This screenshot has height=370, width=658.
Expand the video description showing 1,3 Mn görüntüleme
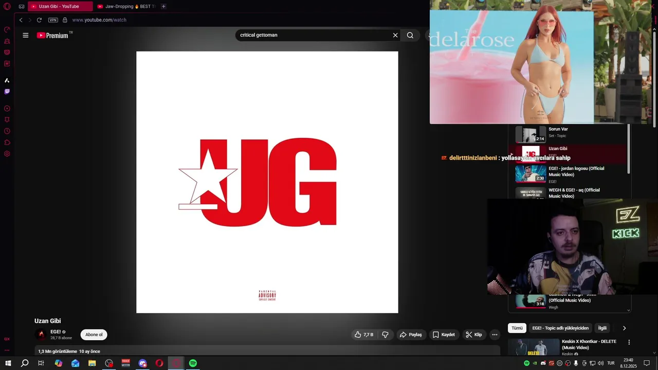[x=267, y=351]
